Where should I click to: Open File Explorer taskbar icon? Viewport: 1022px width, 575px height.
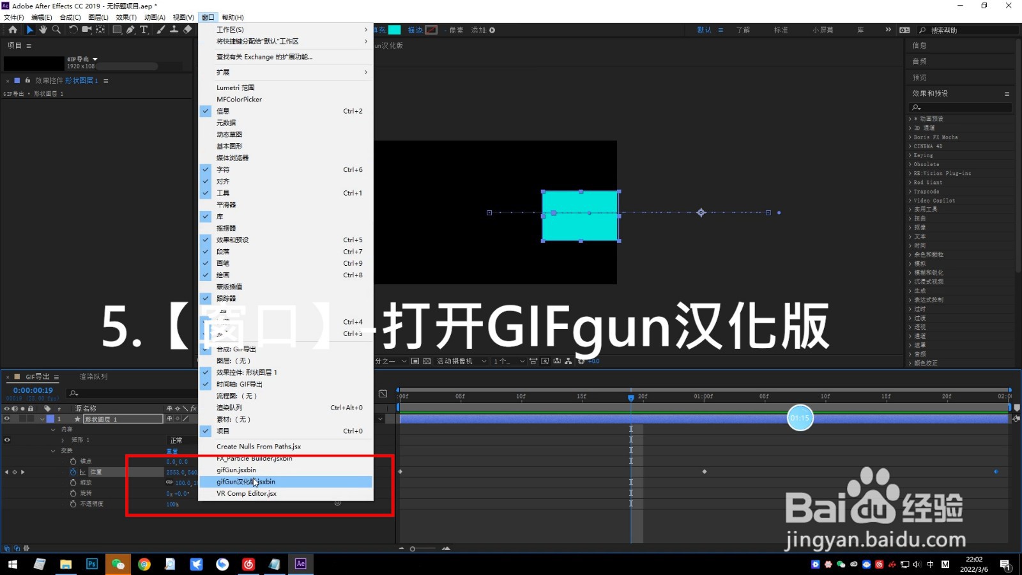pos(66,563)
